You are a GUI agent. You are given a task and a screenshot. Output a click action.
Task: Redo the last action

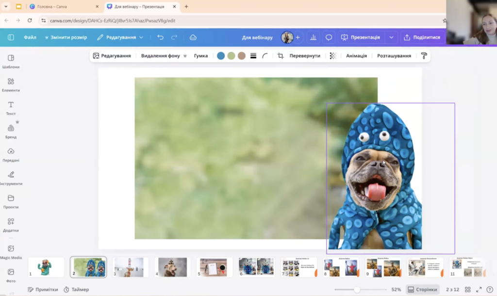point(174,37)
